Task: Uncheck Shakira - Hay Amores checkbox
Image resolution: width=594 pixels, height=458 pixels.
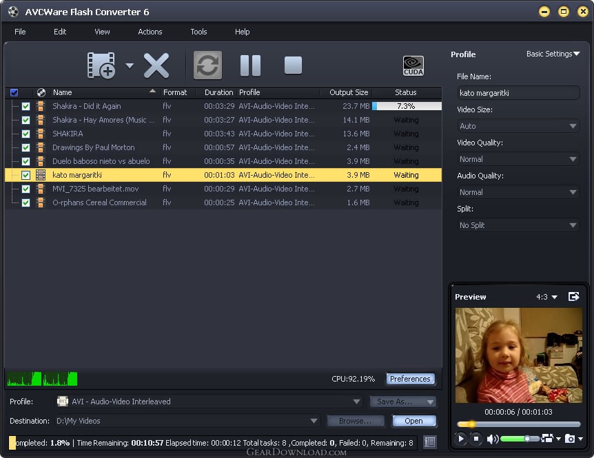Action: 25,120
